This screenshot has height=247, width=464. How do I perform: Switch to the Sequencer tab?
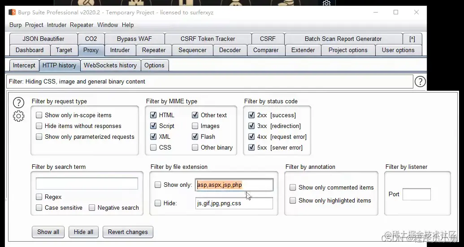[192, 50]
